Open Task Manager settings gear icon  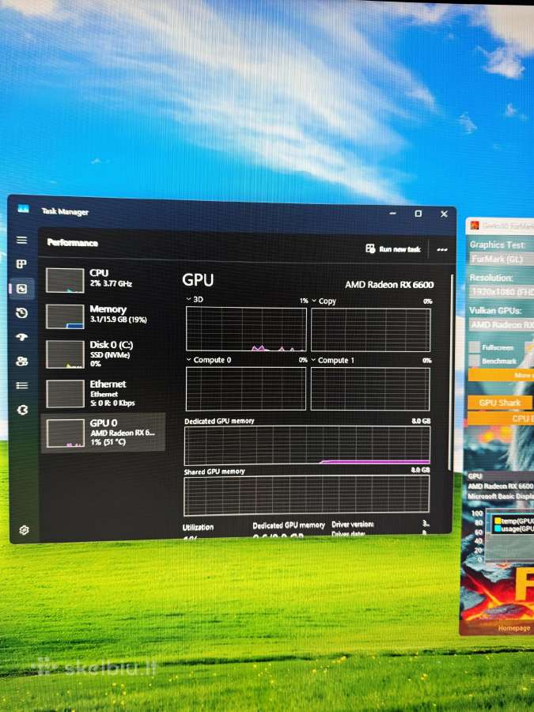[24, 530]
